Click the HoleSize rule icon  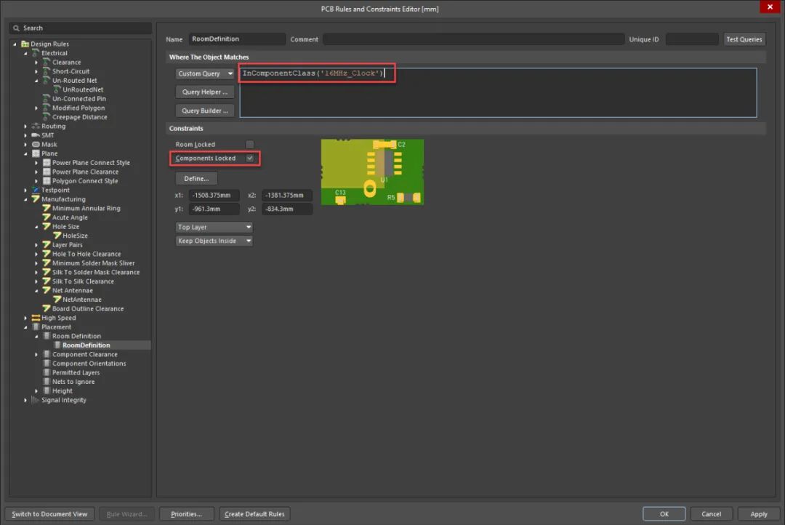point(57,236)
